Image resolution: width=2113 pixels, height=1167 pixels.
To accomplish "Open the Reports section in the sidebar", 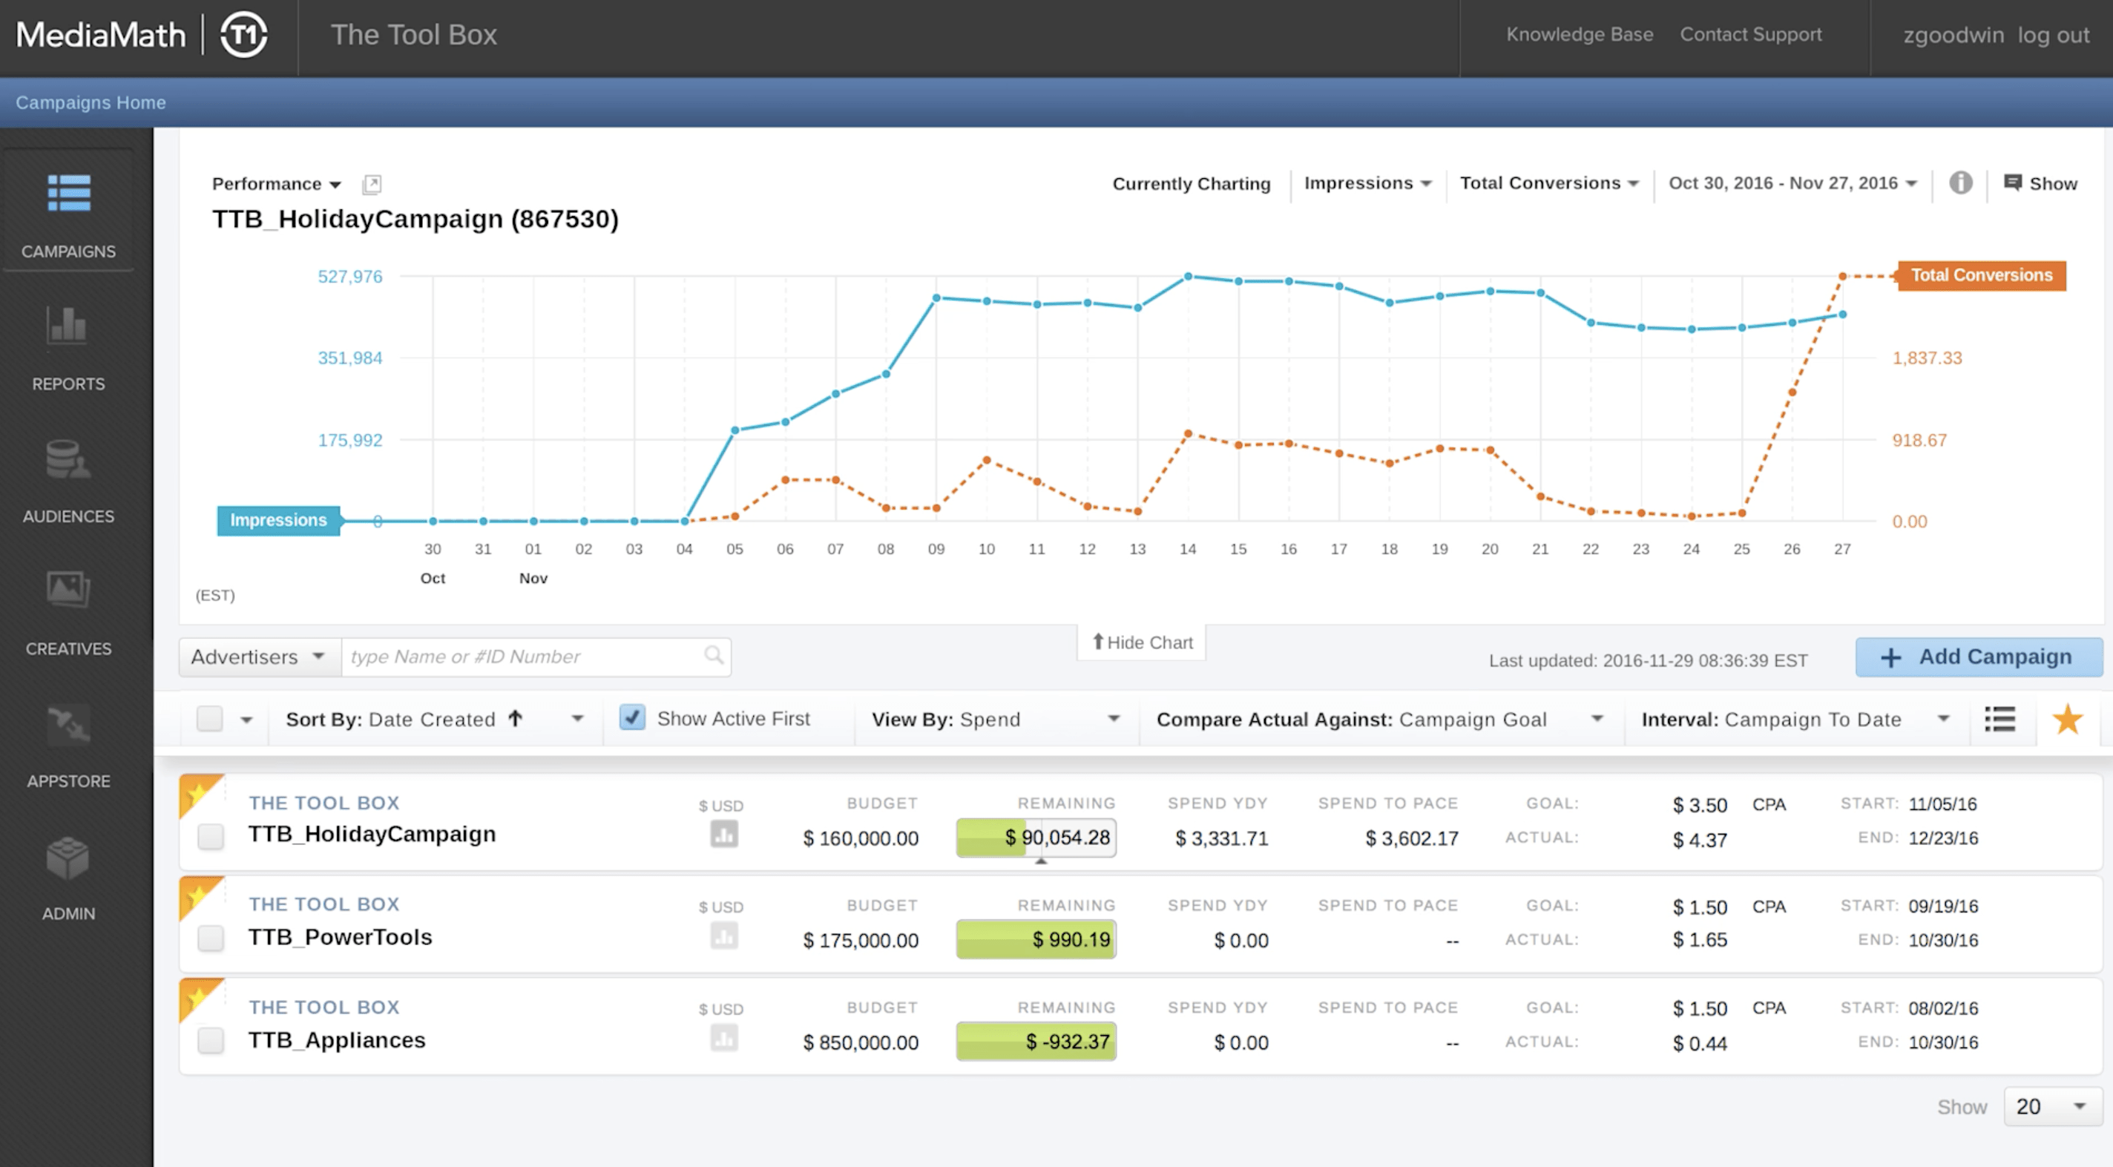I will (x=68, y=348).
